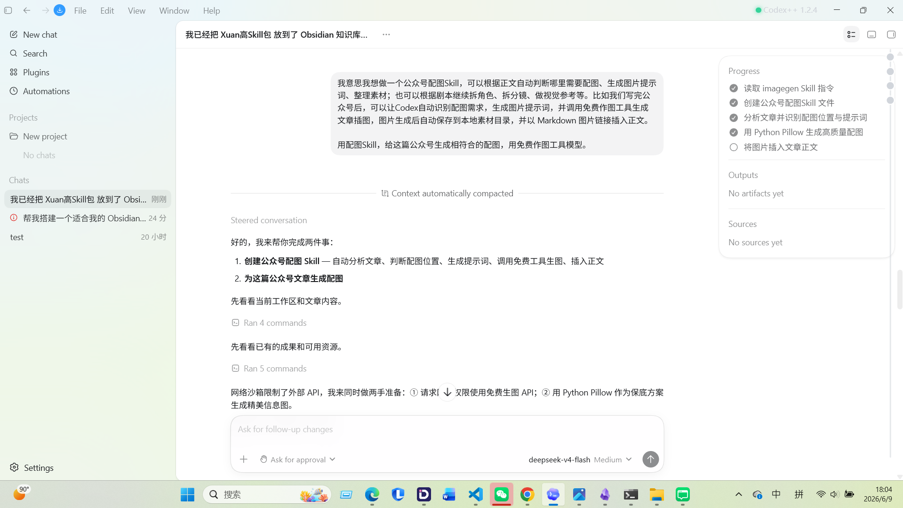Show hidden system tray icons
Image resolution: width=903 pixels, height=508 pixels.
click(x=738, y=494)
